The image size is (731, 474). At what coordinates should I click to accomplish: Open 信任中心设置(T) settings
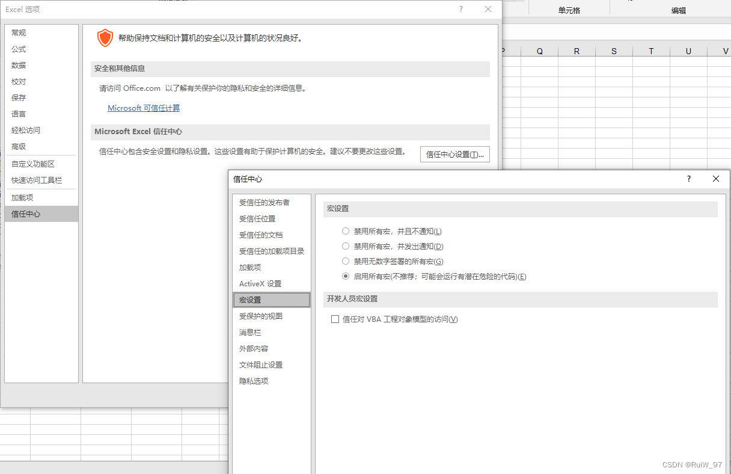tap(454, 154)
